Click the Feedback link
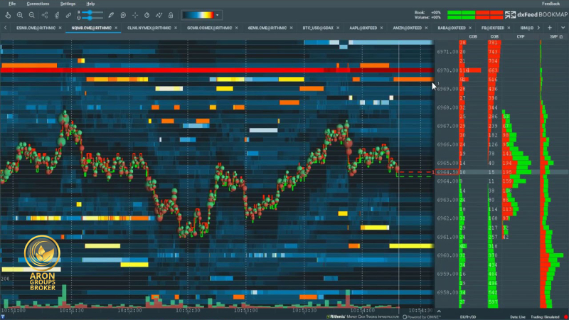569x320 pixels. [x=551, y=4]
